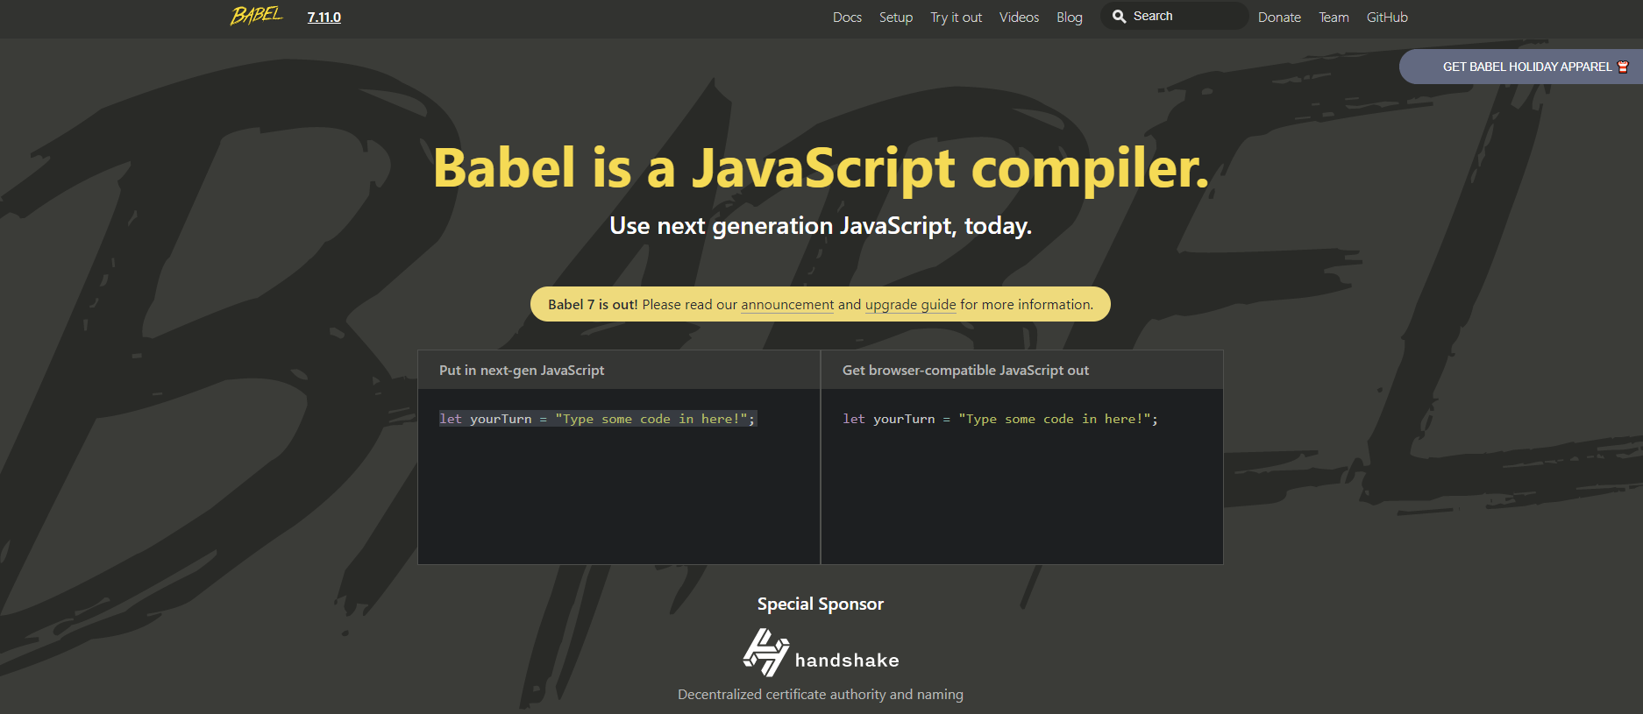Go to the Setup page
Image resolution: width=1643 pixels, height=714 pixels.
(896, 18)
